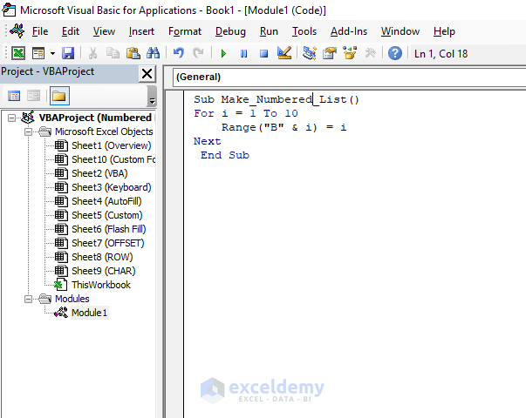Click the 'End Sub' code line
Screen dimensions: 526x418
[225, 155]
